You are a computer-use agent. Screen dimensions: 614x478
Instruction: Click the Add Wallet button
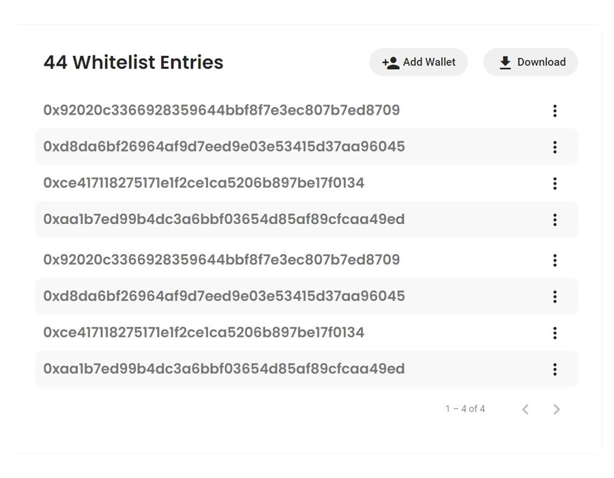point(418,62)
